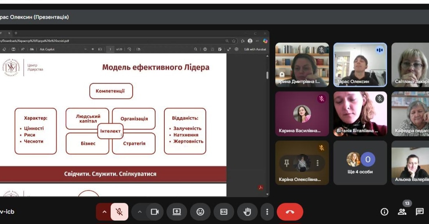The width and height of the screenshot is (429, 224).
Task: Open Edge settings and more menu
Action: point(257,41)
